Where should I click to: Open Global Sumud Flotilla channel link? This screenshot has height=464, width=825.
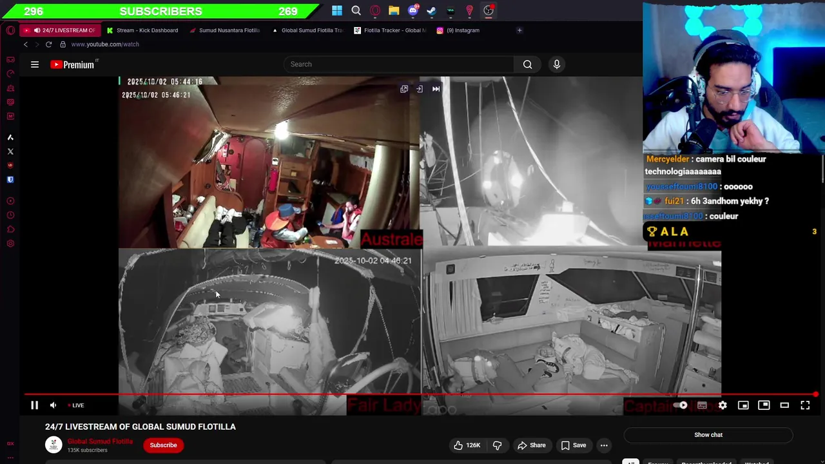[x=100, y=441]
